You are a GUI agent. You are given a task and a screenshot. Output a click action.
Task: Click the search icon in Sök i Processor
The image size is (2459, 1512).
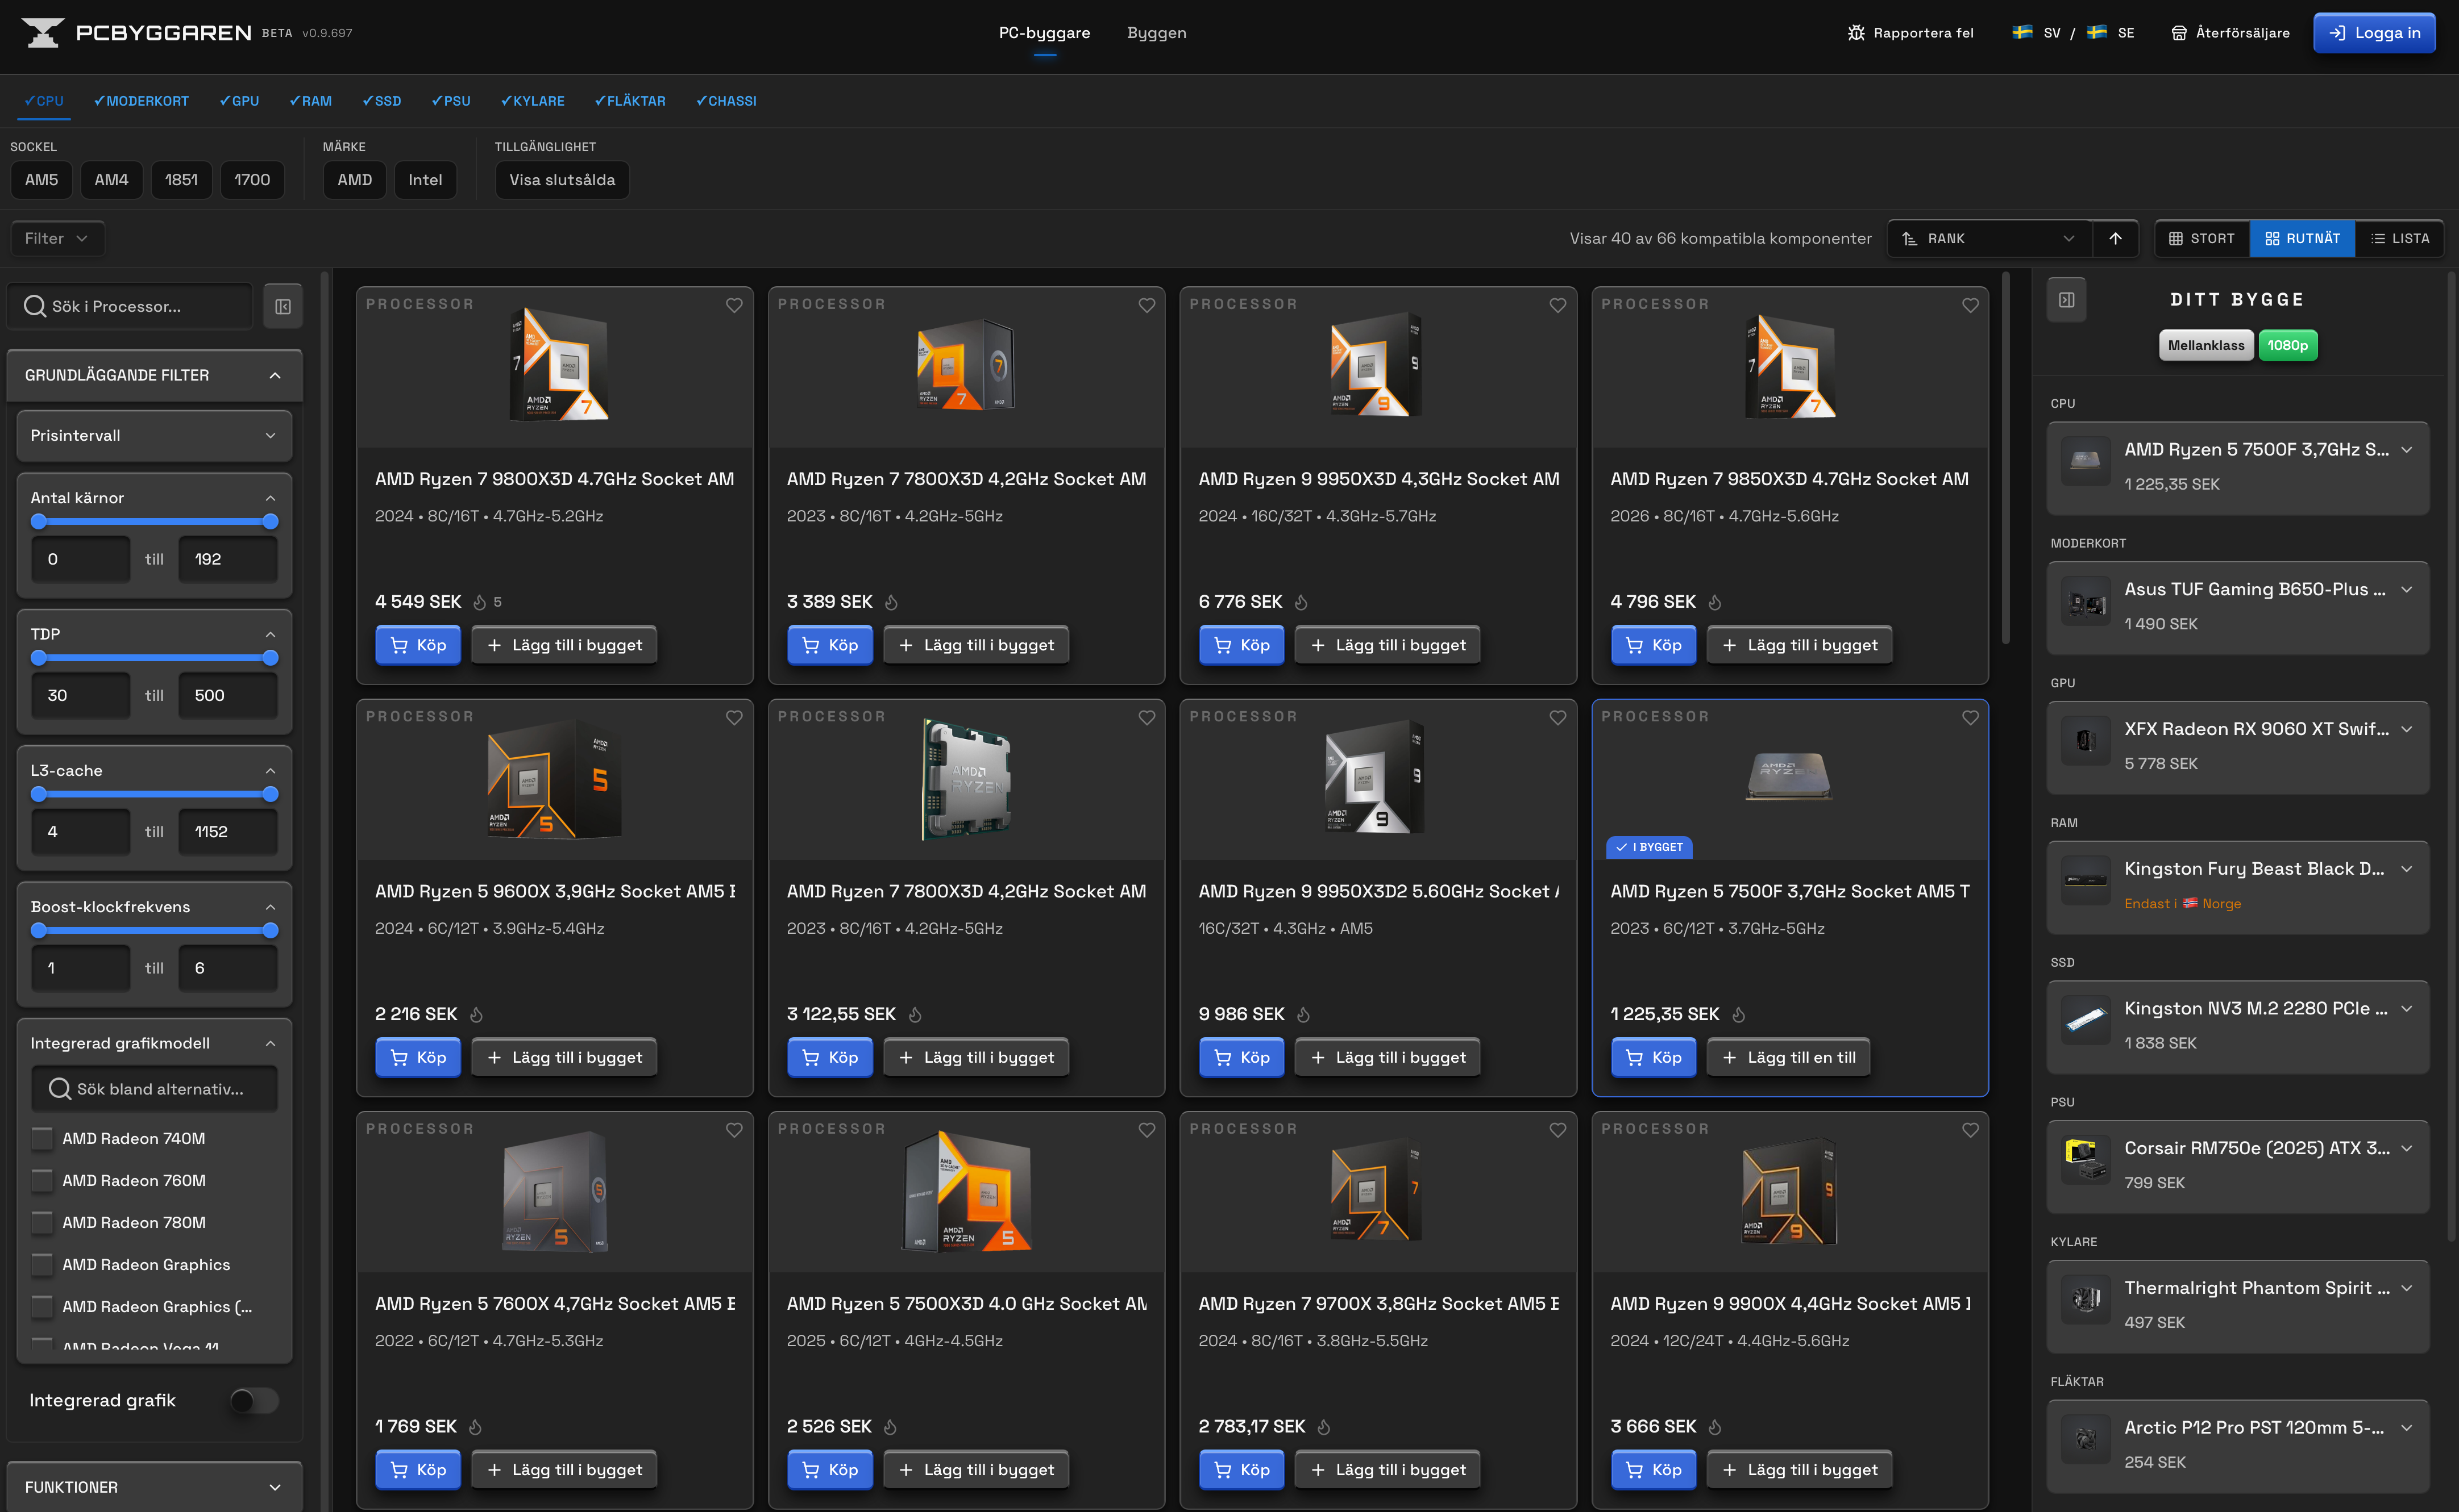(x=35, y=306)
